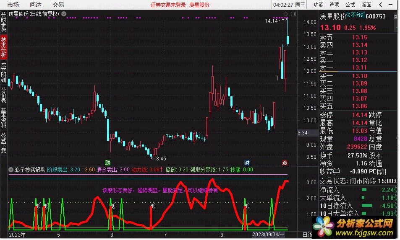This screenshot has height=240, width=400.
Task: Click 涨停 value 14.14
Action: click(x=359, y=115)
